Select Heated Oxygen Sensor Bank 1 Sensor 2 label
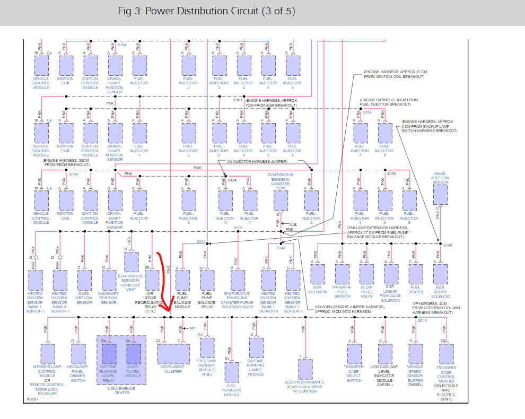 point(293,302)
